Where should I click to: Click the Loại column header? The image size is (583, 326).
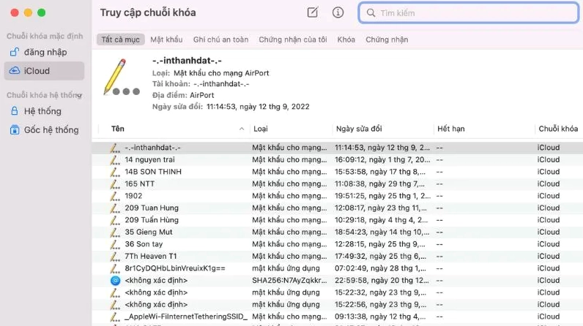pos(261,129)
